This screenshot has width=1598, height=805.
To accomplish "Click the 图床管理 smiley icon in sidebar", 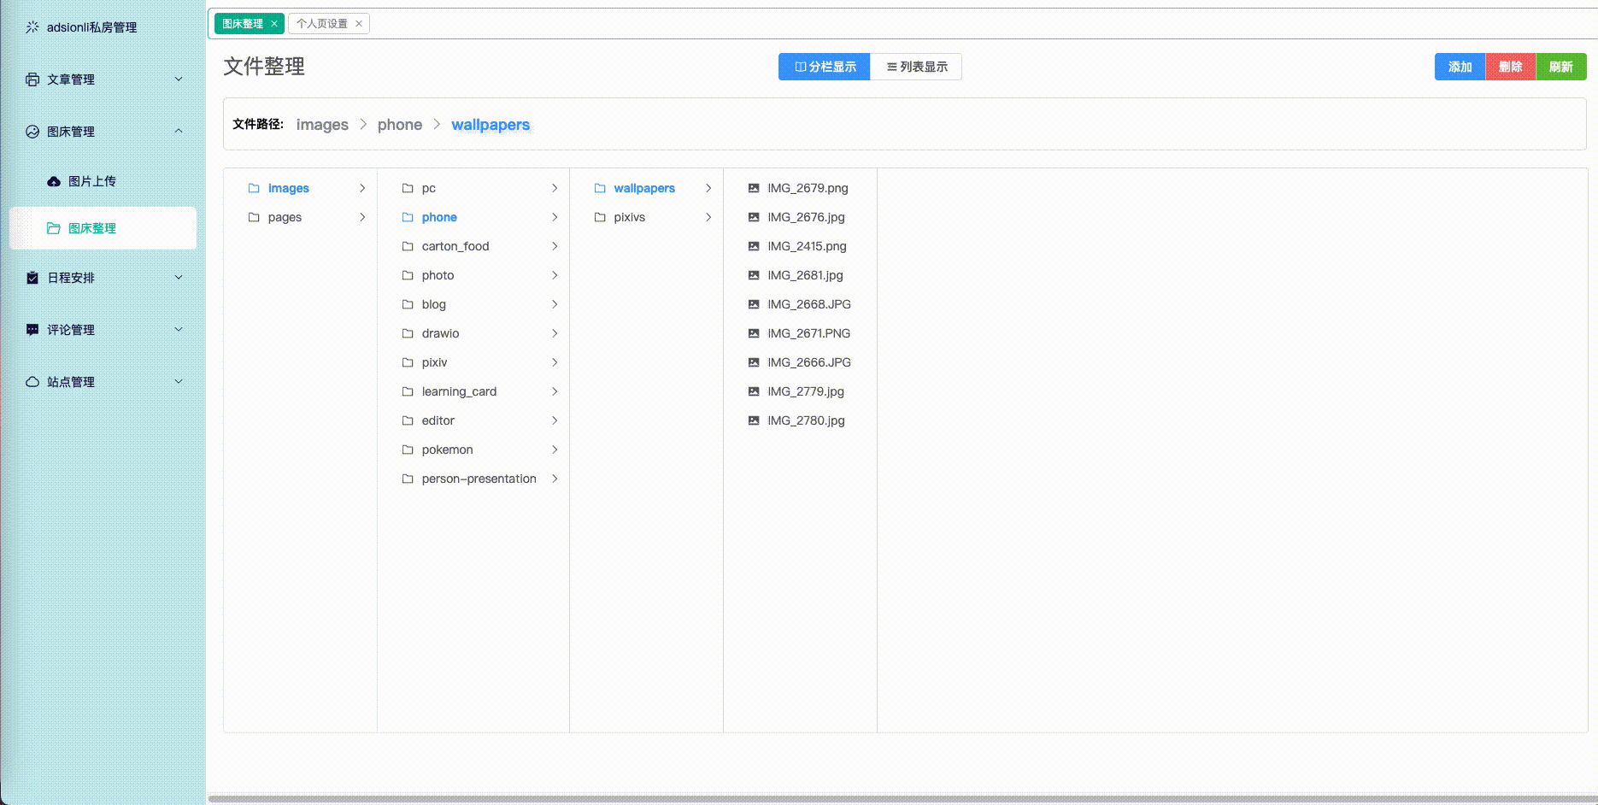I will pyautogui.click(x=32, y=131).
